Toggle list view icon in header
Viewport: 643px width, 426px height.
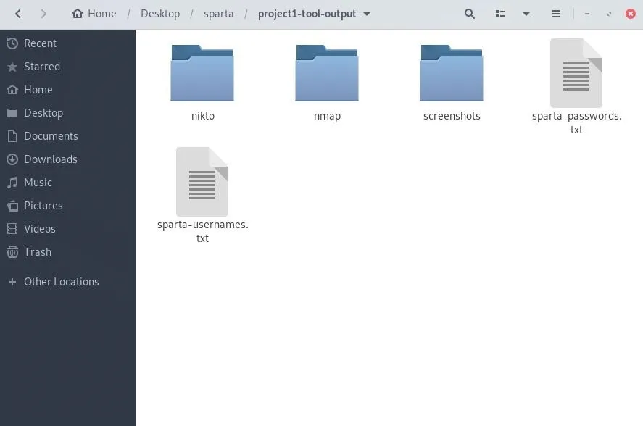coord(500,14)
